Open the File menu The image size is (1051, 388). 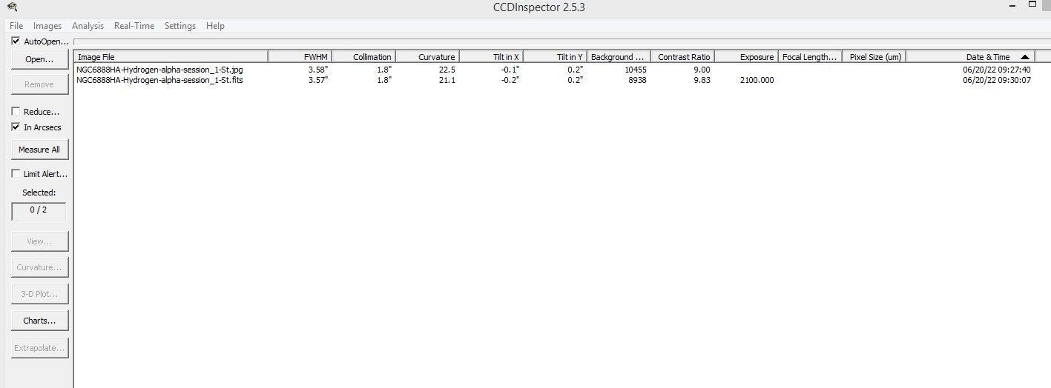pos(16,26)
